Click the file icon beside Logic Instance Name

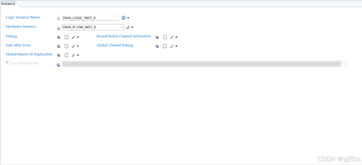point(59,19)
